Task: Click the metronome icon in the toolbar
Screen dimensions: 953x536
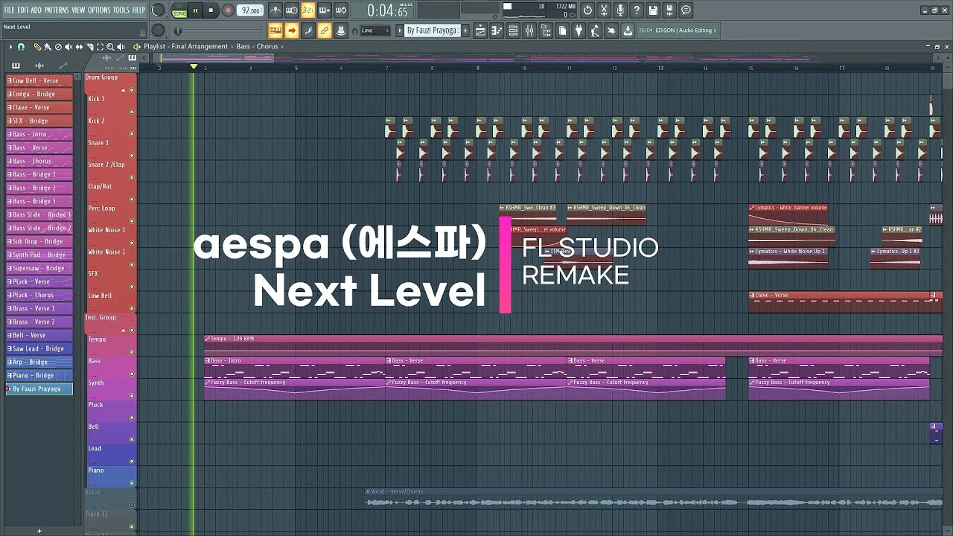Action: click(x=275, y=10)
